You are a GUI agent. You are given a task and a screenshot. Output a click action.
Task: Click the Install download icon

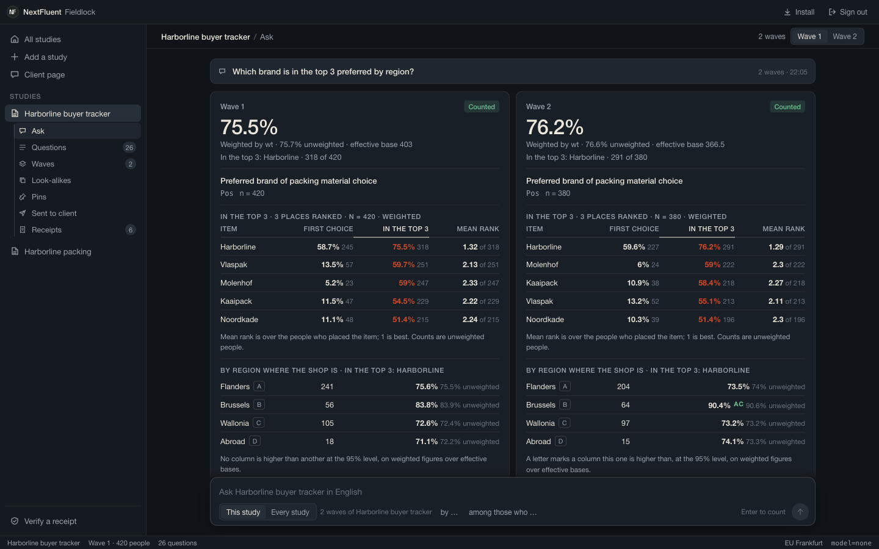(x=787, y=12)
